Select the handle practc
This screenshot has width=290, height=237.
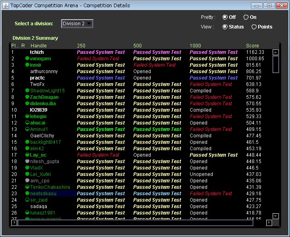point(37,78)
